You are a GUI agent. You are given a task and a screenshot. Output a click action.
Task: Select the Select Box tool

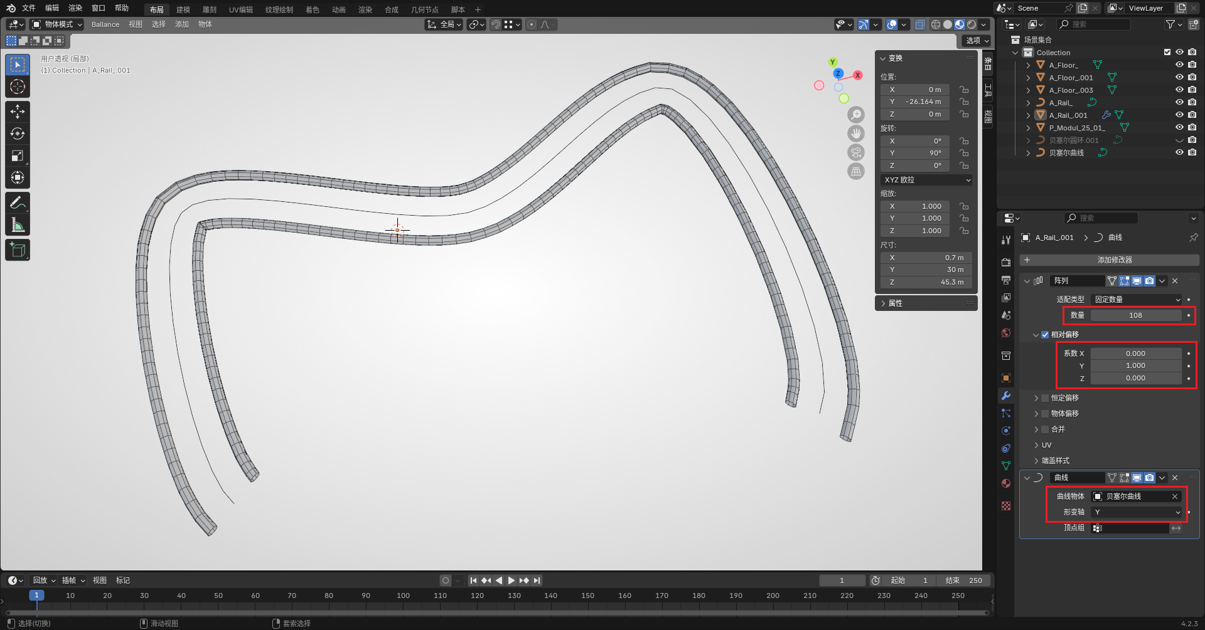18,65
